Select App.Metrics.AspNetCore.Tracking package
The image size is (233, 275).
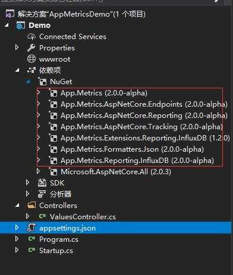[x=142, y=127]
